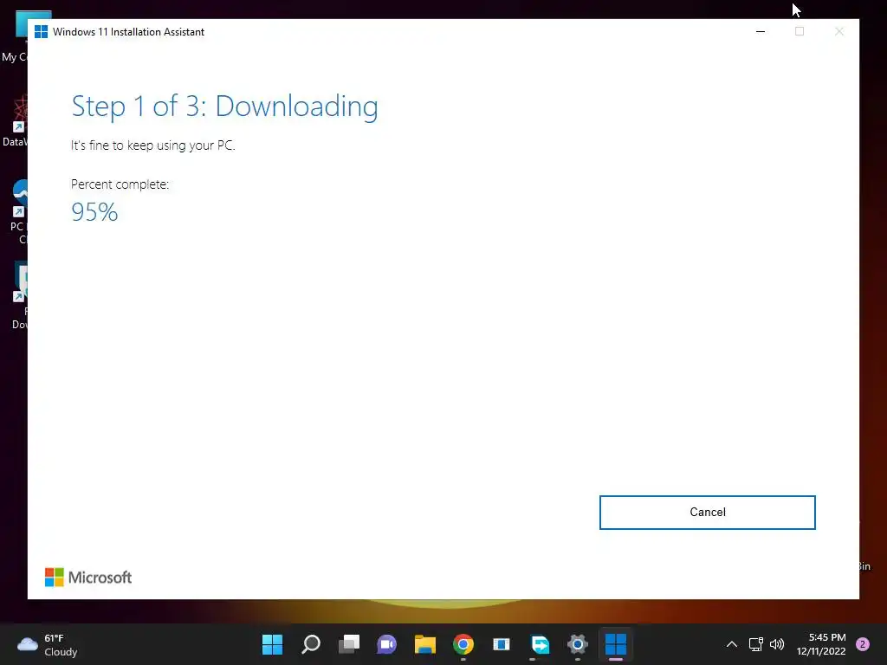This screenshot has height=665, width=887.
Task: Cancel the Windows 11 download
Action: [707, 513]
